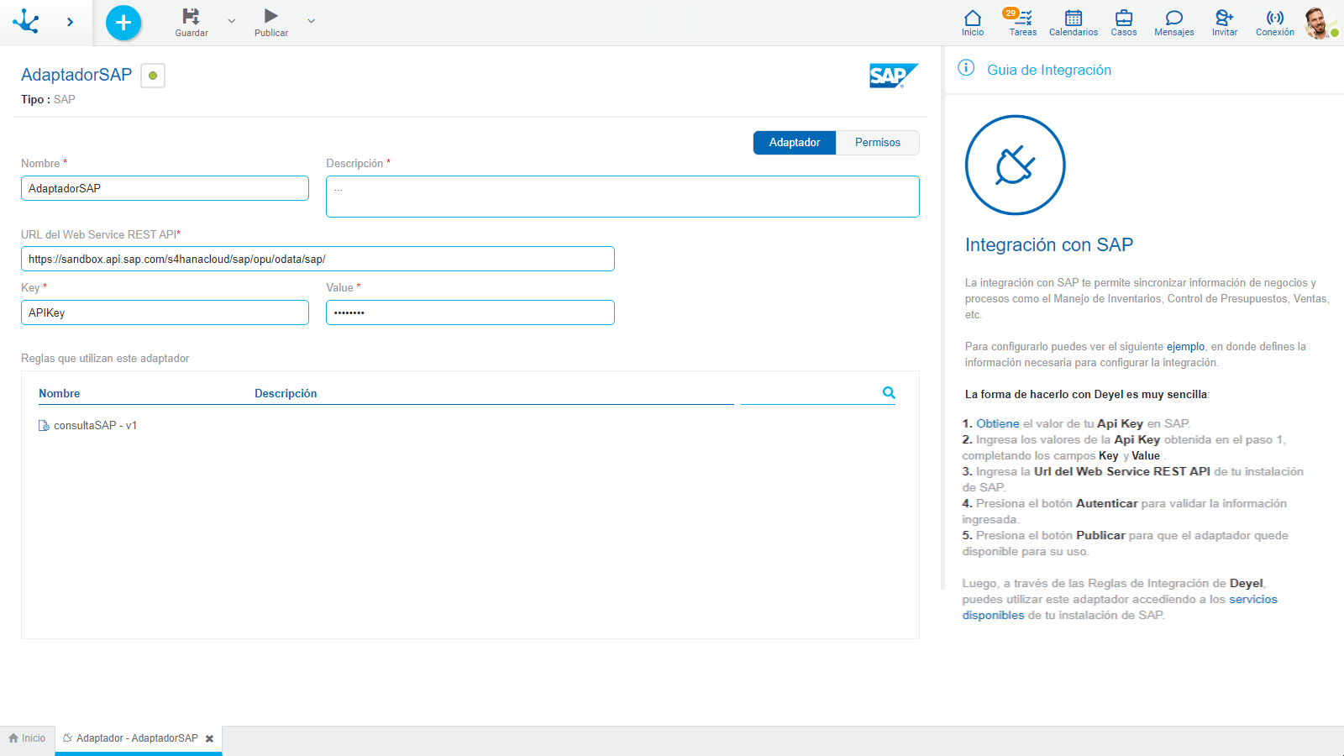Click the URL del Web Service field

pos(318,259)
